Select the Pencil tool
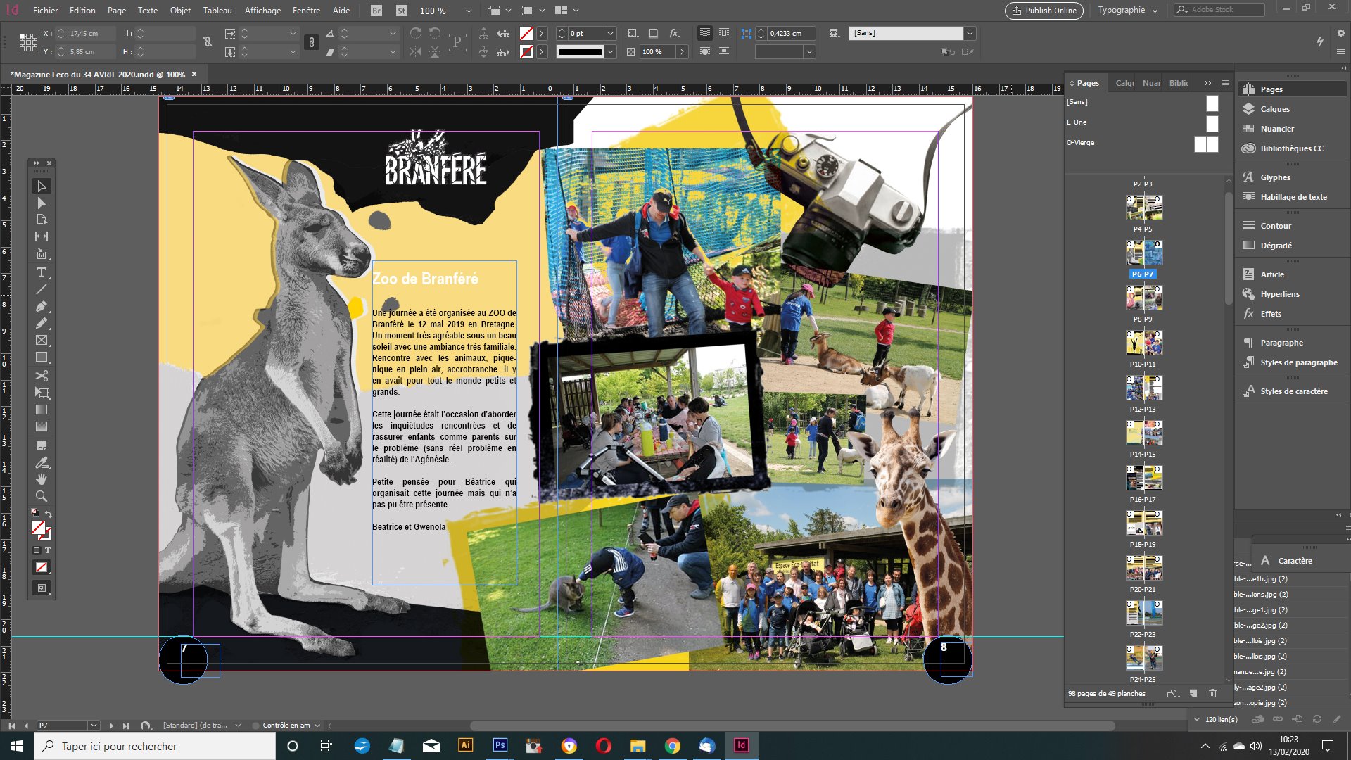The width and height of the screenshot is (1351, 760). click(42, 323)
